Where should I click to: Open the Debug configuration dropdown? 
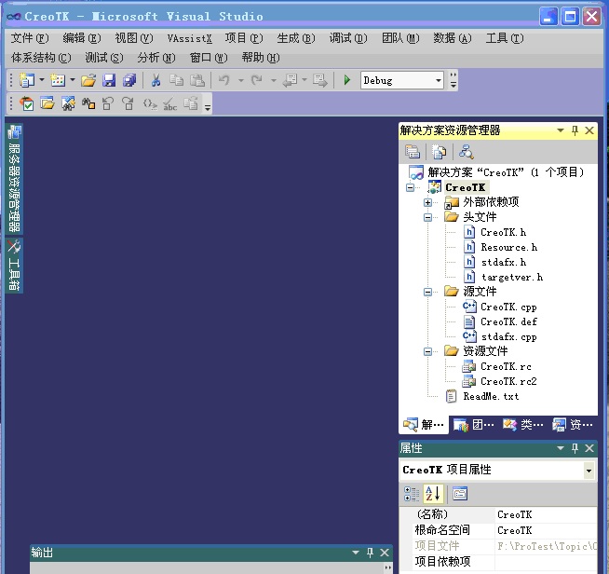439,81
